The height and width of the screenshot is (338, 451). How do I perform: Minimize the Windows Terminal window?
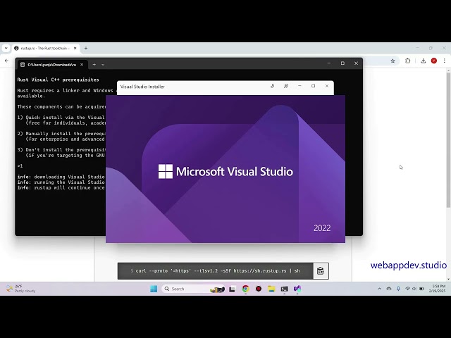329,63
